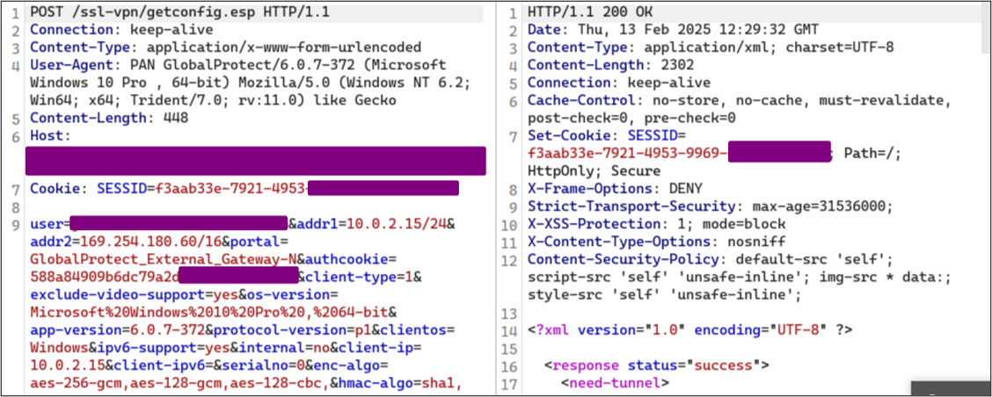Click line number 9 in request gutter
The height and width of the screenshot is (397, 992).
[14, 224]
